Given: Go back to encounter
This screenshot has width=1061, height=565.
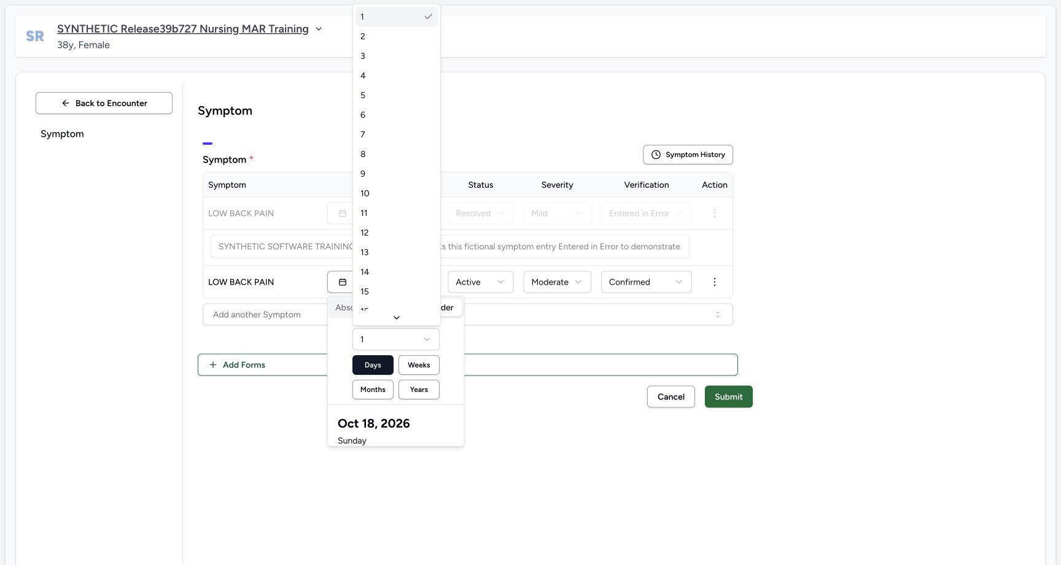Looking at the screenshot, I should pos(104,103).
